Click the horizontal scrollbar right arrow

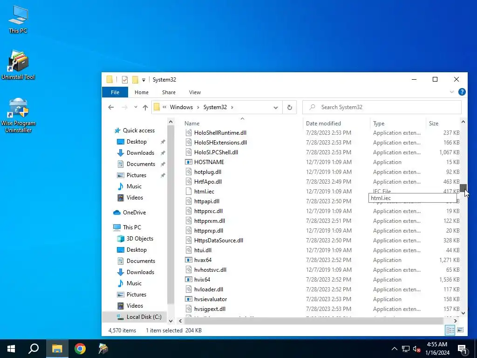coord(456,321)
